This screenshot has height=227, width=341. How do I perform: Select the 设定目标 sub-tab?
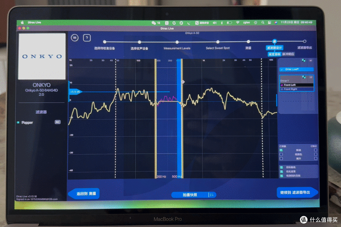pos(274,54)
